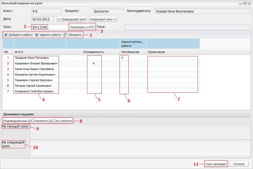The width and height of the screenshot is (253, 169).
Task: Click the Добавить работу plus icon
Action: [6, 35]
